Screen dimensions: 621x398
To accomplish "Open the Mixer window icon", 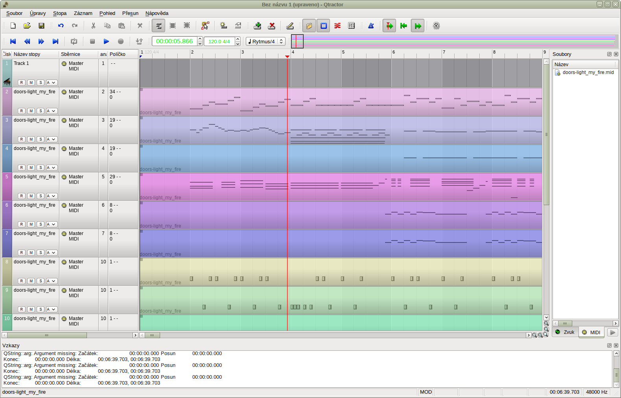I will (352, 26).
